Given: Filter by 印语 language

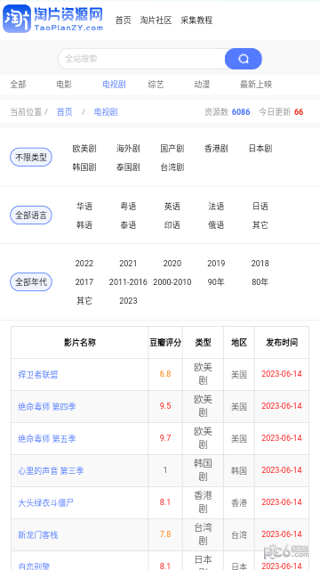Looking at the screenshot, I should click(x=172, y=225).
